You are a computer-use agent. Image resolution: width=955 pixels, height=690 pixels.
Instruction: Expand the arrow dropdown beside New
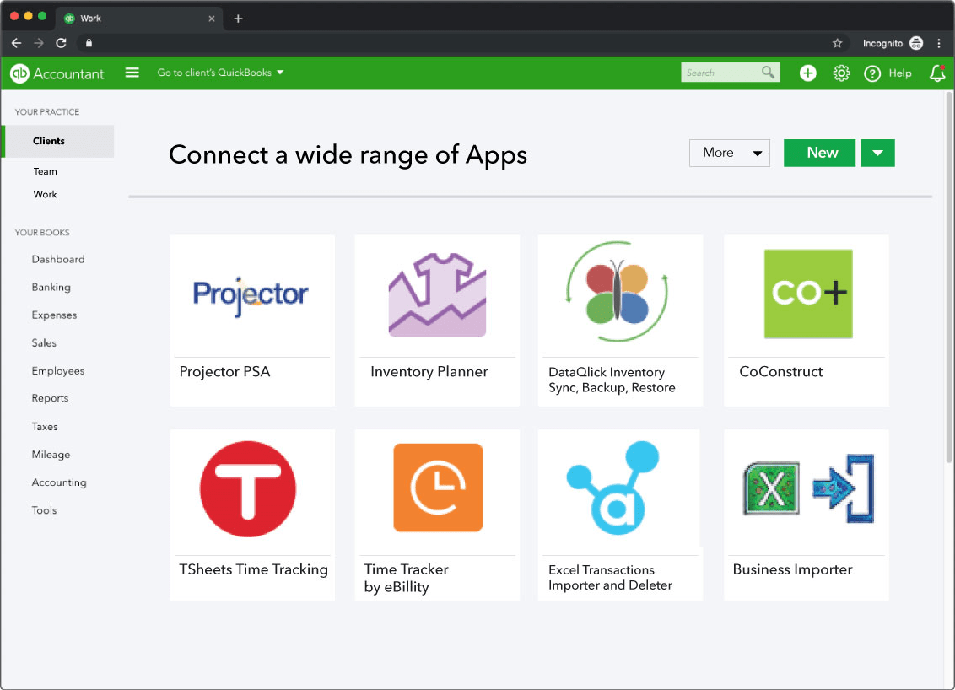877,153
